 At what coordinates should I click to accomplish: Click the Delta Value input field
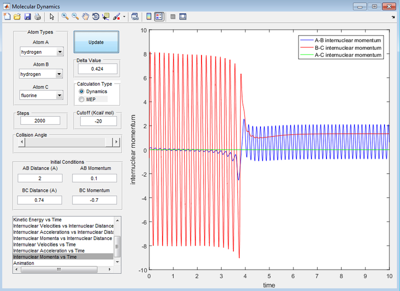tap(97, 69)
